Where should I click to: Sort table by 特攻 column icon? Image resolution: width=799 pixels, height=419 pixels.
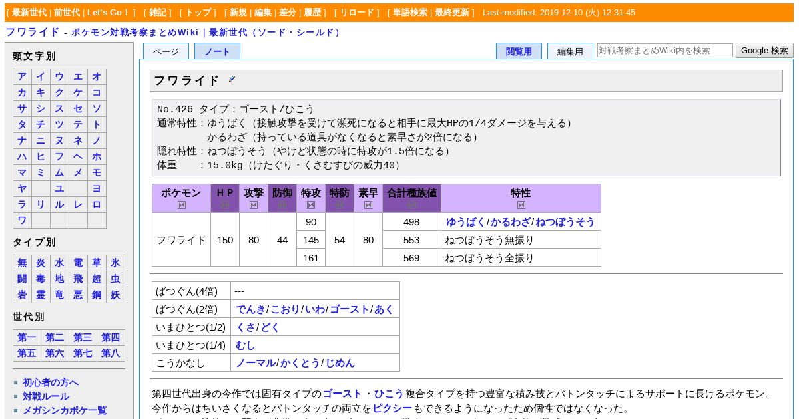click(x=311, y=205)
